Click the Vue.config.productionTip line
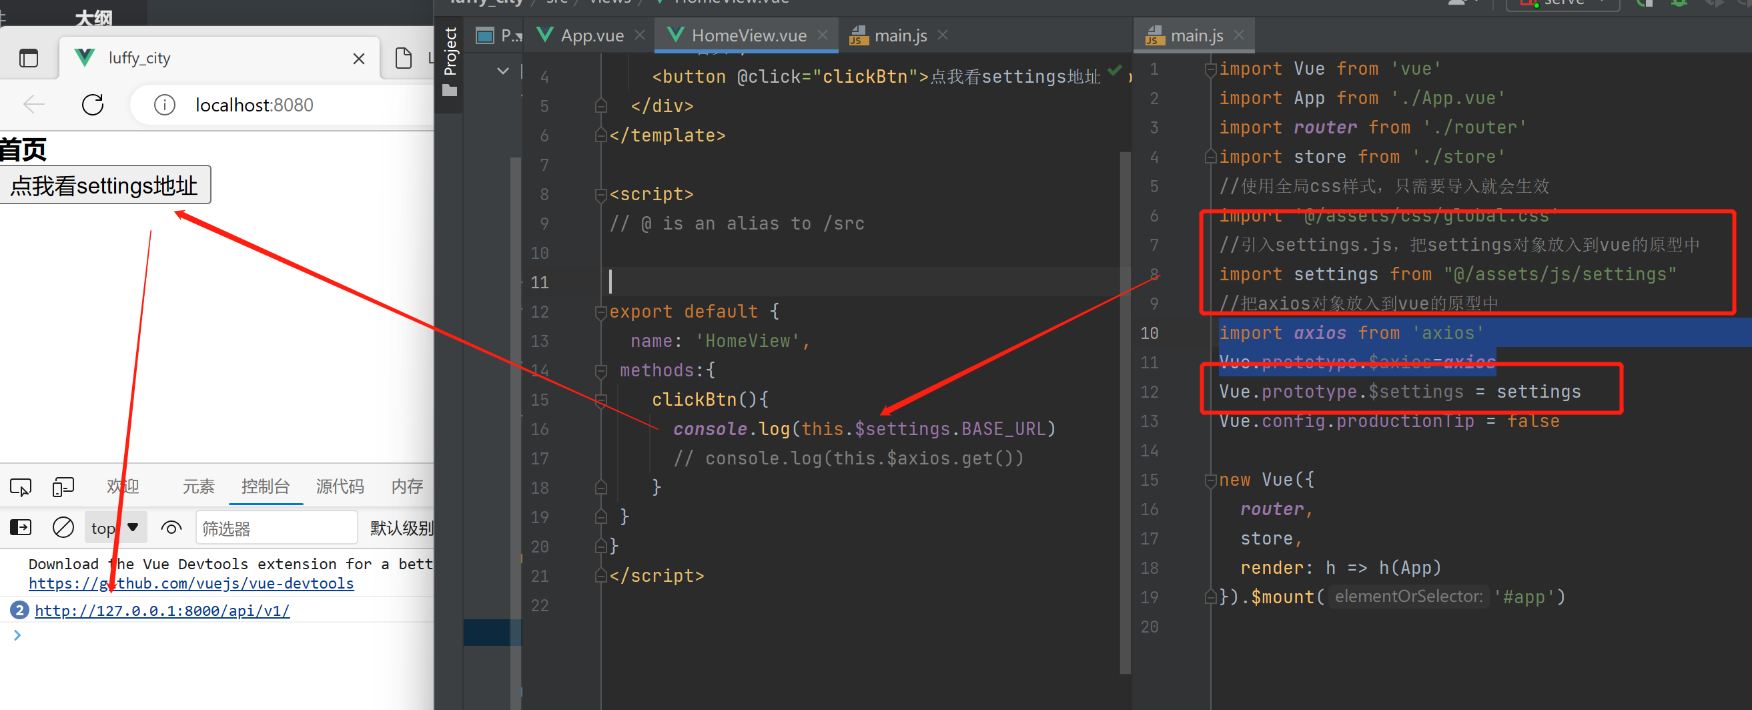This screenshot has height=710, width=1752. pyautogui.click(x=1389, y=421)
